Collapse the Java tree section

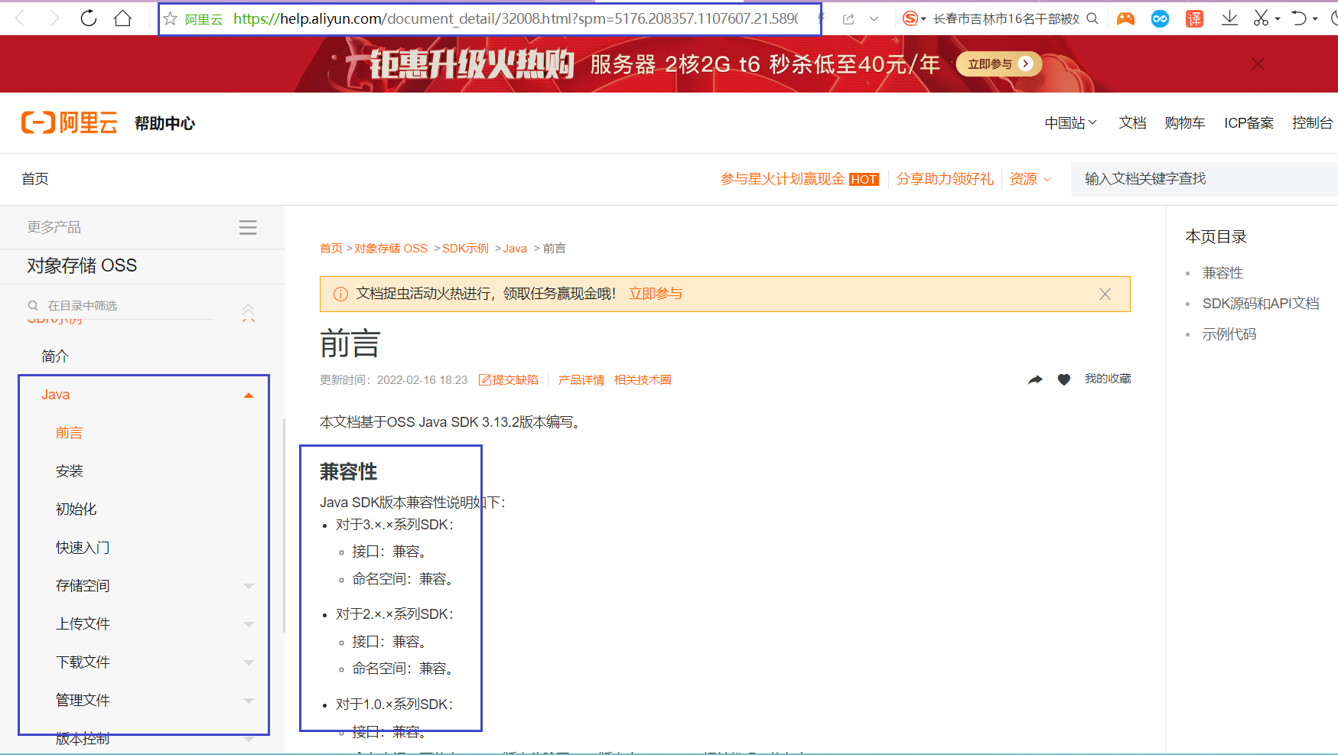(x=249, y=395)
